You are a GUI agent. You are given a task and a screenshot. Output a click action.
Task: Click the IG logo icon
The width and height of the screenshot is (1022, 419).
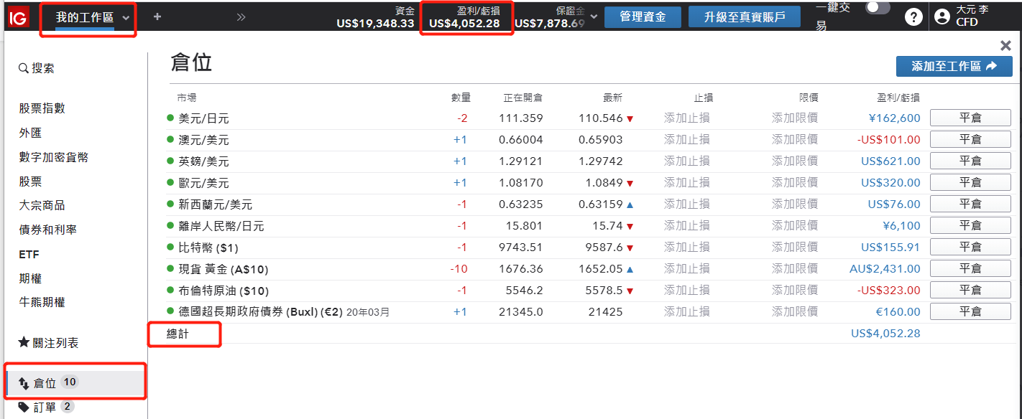click(x=19, y=17)
